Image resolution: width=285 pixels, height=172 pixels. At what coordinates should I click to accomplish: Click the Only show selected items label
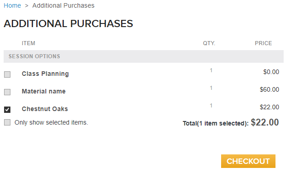51,122
